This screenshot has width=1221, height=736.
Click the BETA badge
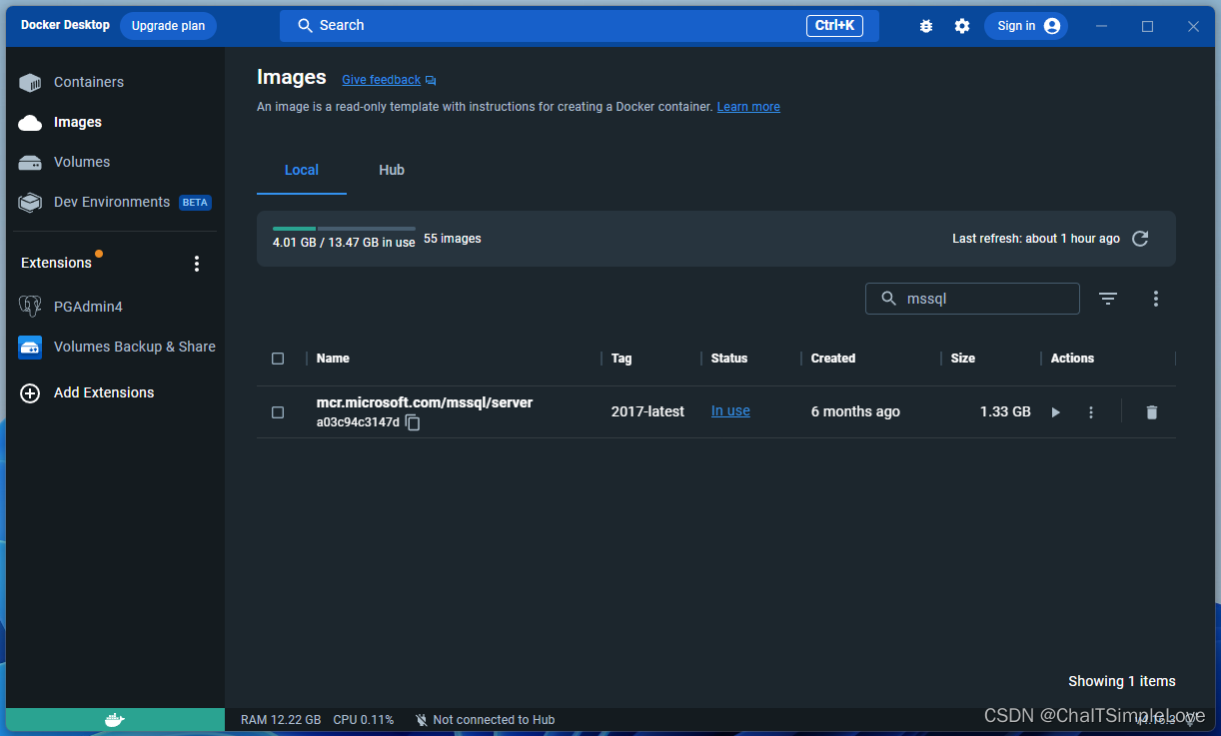pyautogui.click(x=195, y=203)
